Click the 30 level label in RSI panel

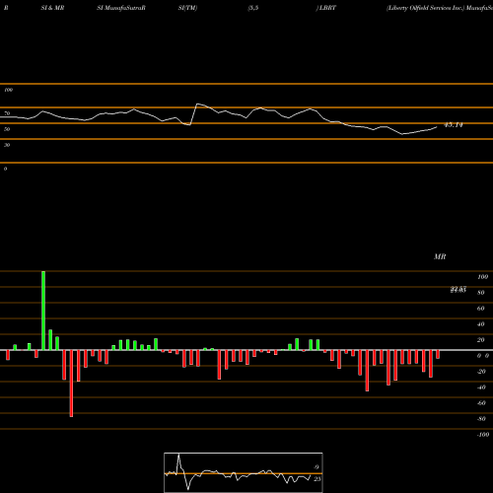coord(7,145)
